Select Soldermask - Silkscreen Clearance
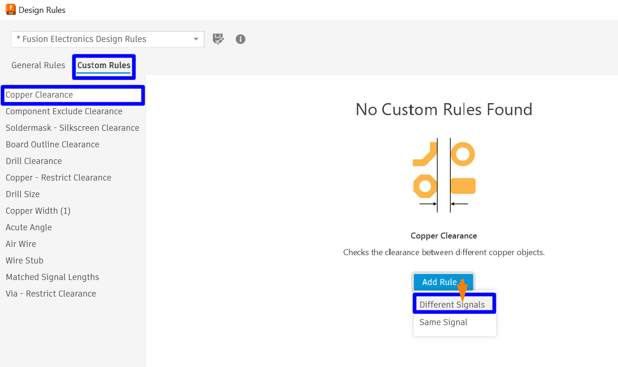 pos(72,128)
